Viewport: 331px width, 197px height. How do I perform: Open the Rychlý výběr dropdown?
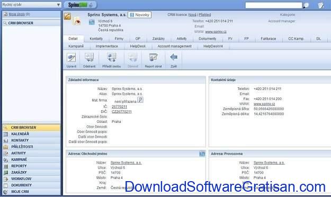[x=31, y=5]
